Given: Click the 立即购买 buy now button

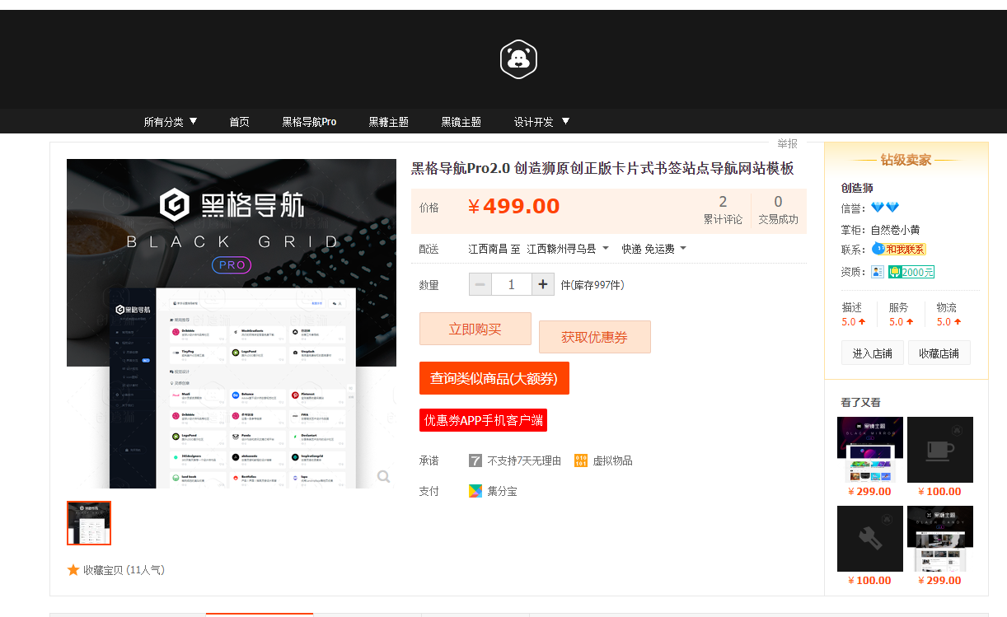Looking at the screenshot, I should pos(475,329).
